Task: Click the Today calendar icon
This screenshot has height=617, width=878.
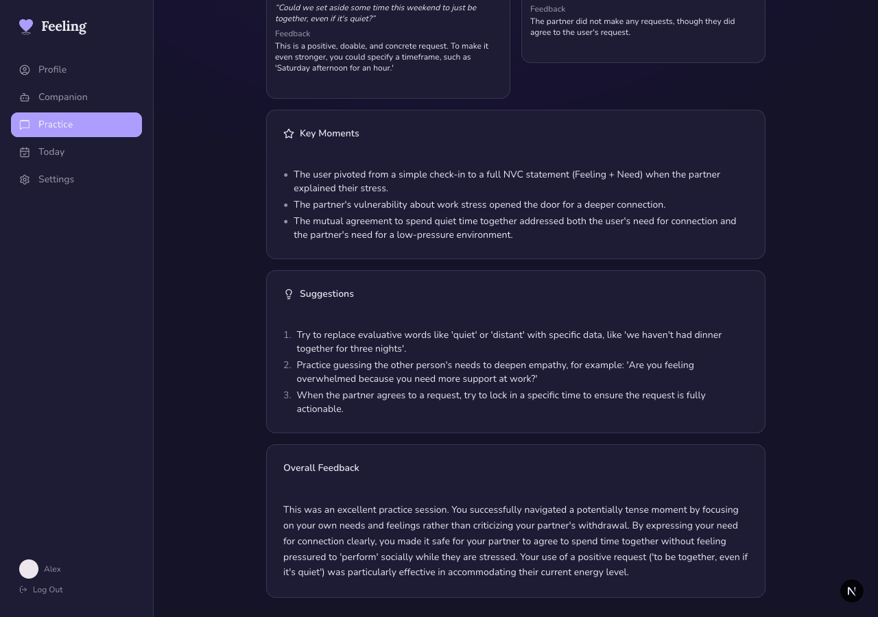Action: [x=25, y=152]
